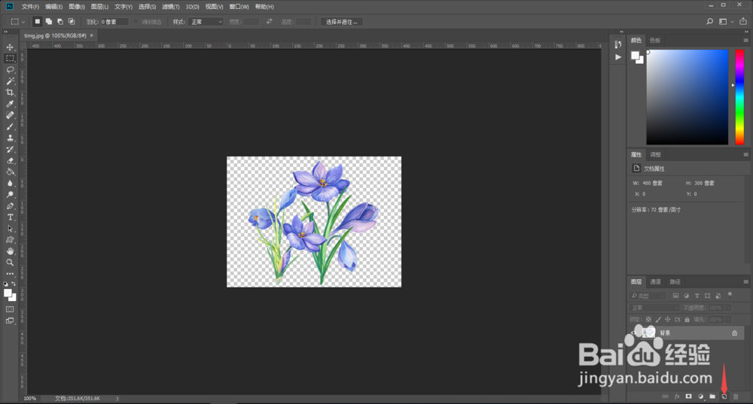The width and height of the screenshot is (753, 404).
Task: Toggle the type layer filter
Action: [x=697, y=296]
